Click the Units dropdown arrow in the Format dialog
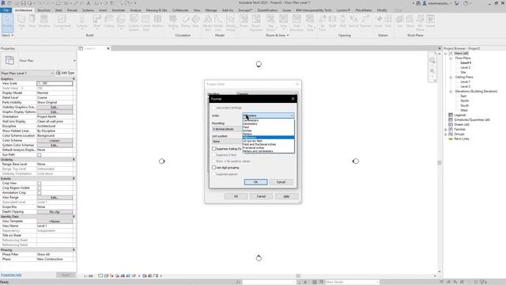 292,116
